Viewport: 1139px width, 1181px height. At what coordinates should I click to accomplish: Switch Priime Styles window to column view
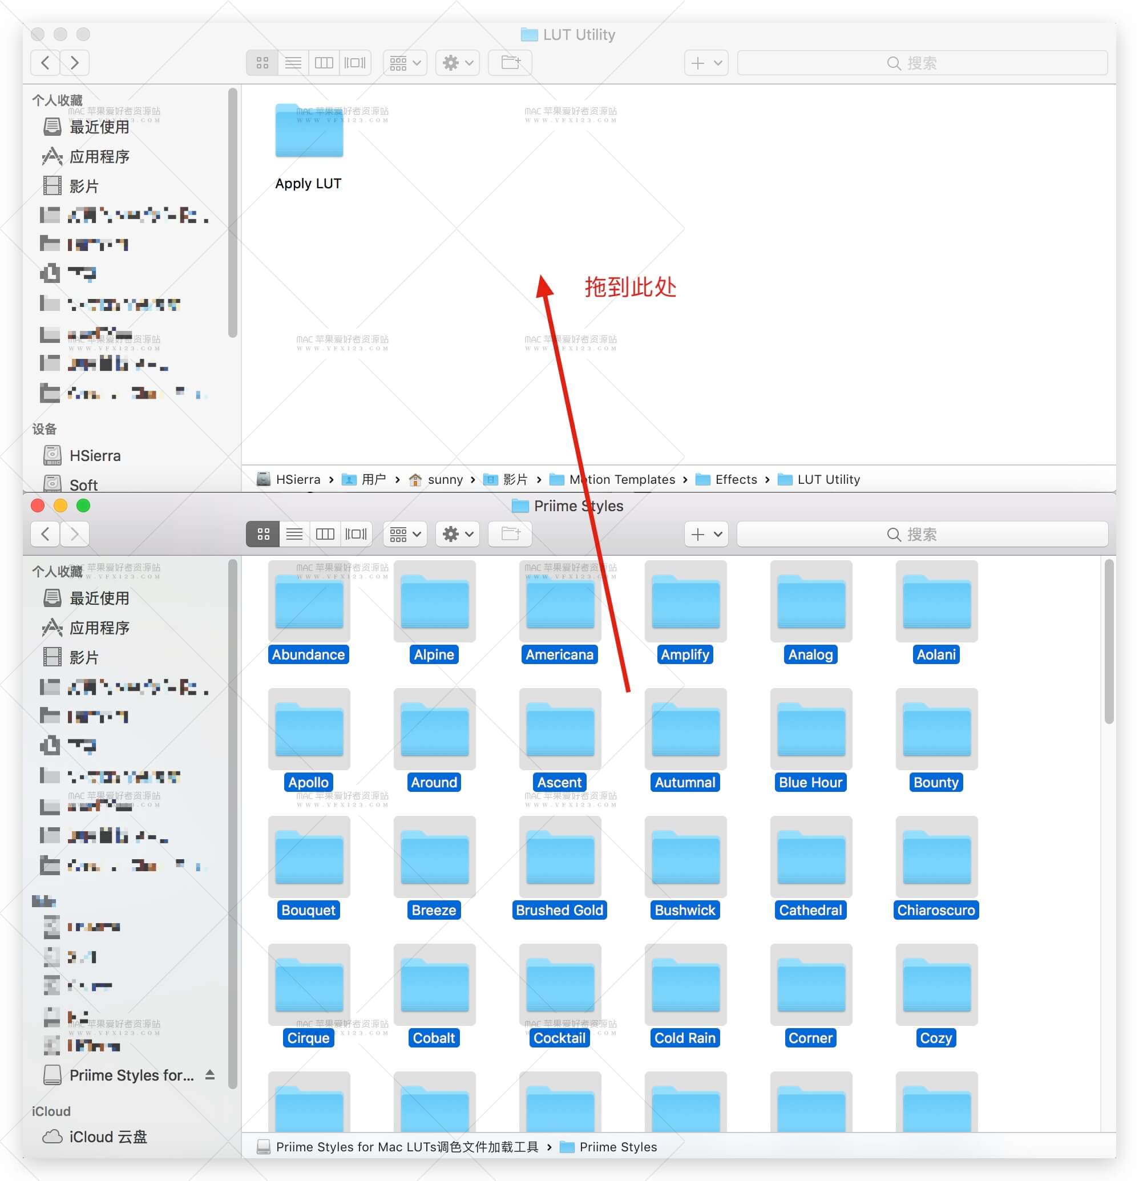[x=325, y=534]
